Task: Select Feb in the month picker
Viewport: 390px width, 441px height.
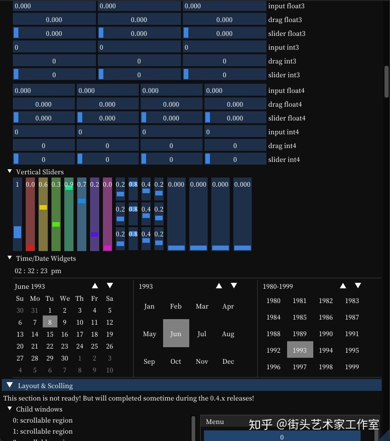Action: [x=175, y=306]
